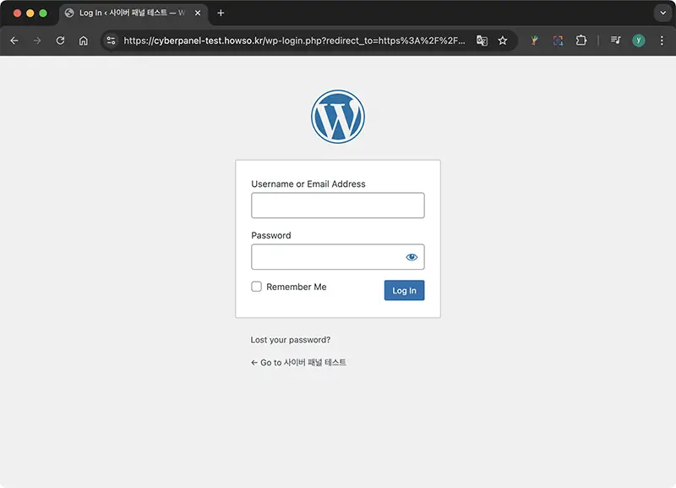Follow the Go to 사이버 패널 테스트 link

point(298,363)
